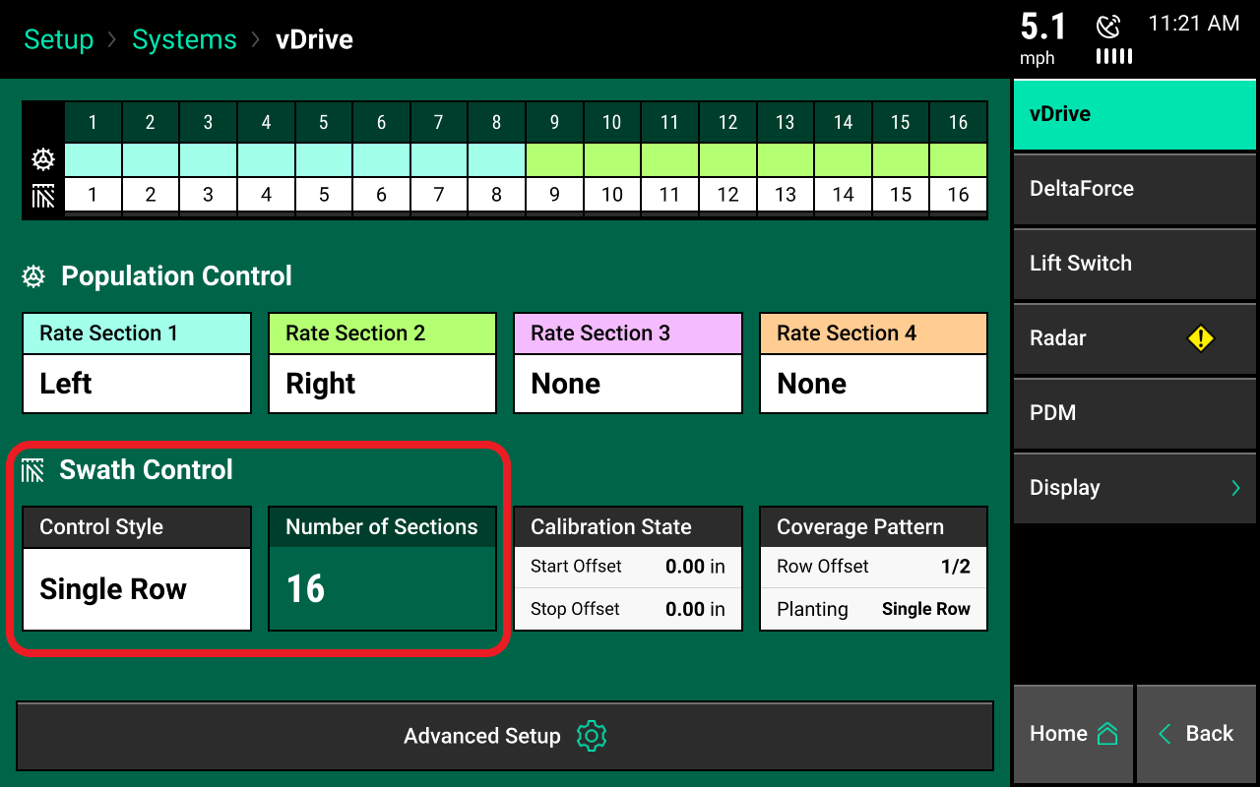This screenshot has height=787, width=1260.
Task: Click the vDrive breadcrumb title
Action: pyautogui.click(x=314, y=39)
